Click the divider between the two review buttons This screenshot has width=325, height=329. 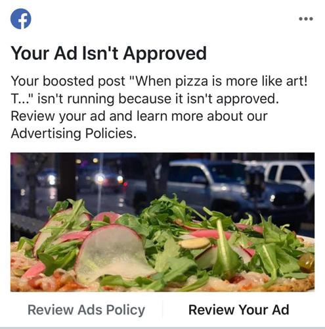(162, 309)
